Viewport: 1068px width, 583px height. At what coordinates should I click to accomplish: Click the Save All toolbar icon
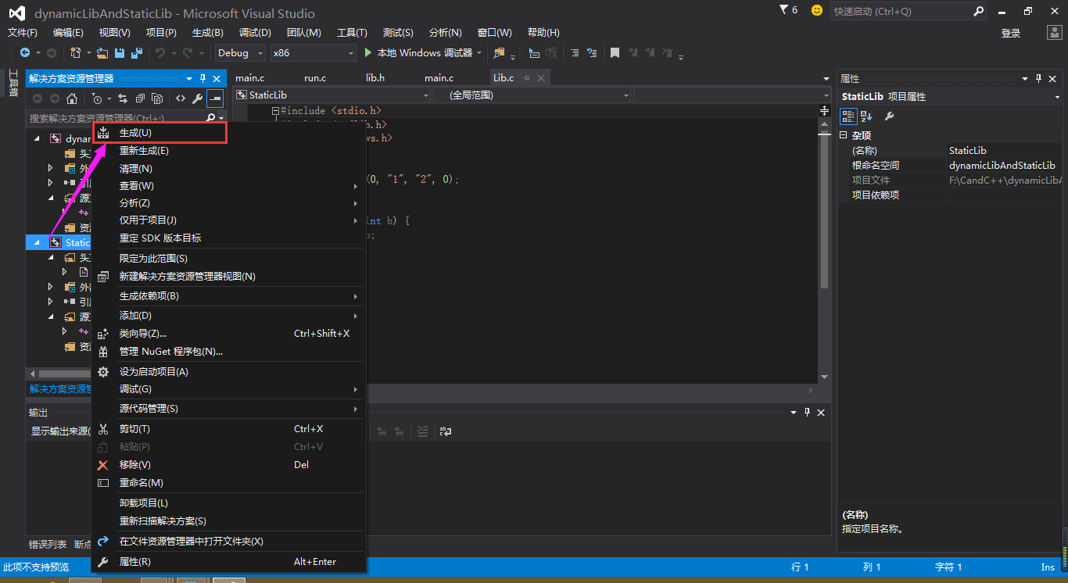(x=137, y=53)
